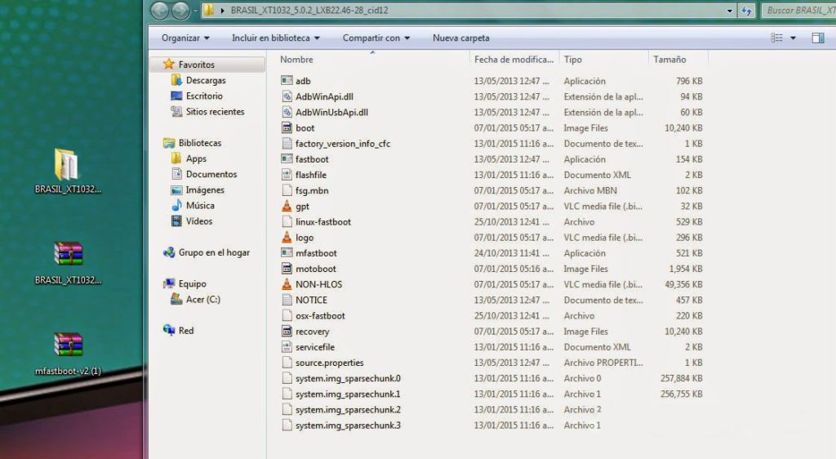Open Descargas in the sidebar
836x459 pixels.
(205, 81)
